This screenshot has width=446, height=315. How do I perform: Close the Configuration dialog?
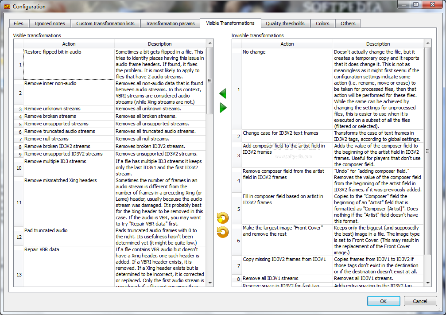(433, 4)
